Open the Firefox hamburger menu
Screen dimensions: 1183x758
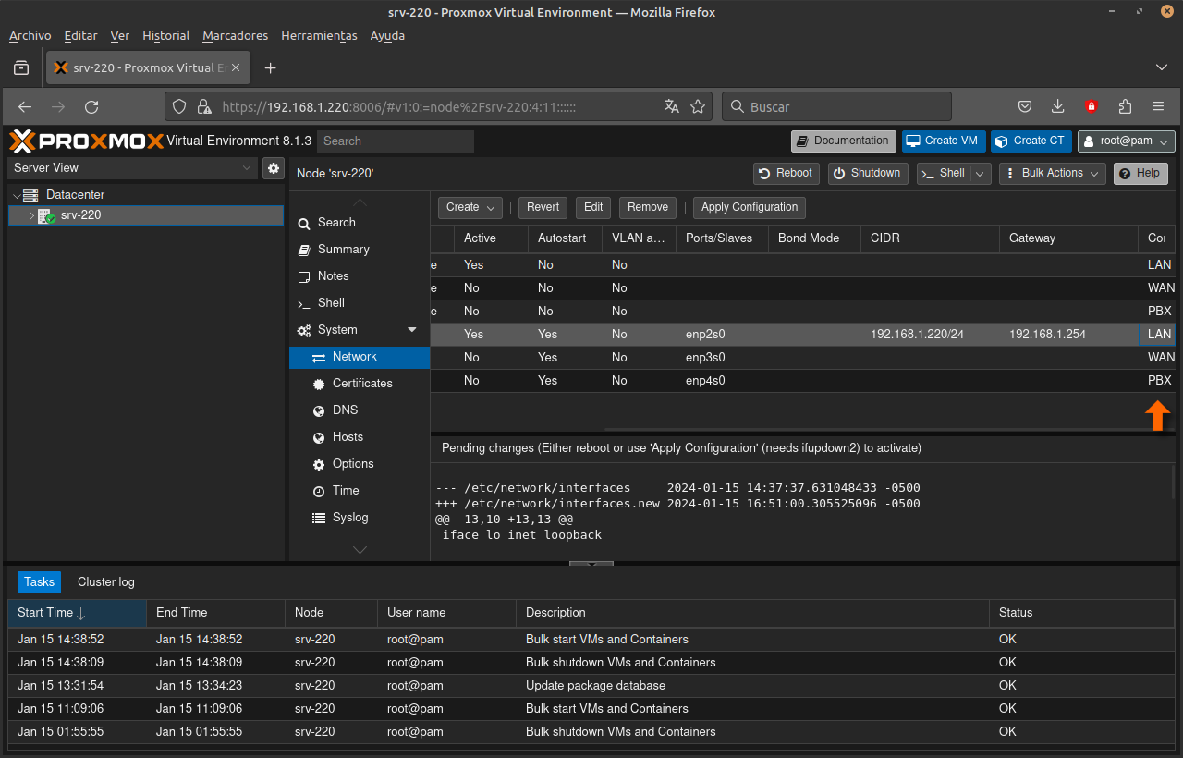(x=1158, y=106)
